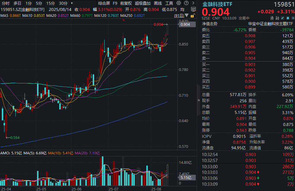
Task: Click the 买一 0.903 bid price row
Action: tap(251, 64)
